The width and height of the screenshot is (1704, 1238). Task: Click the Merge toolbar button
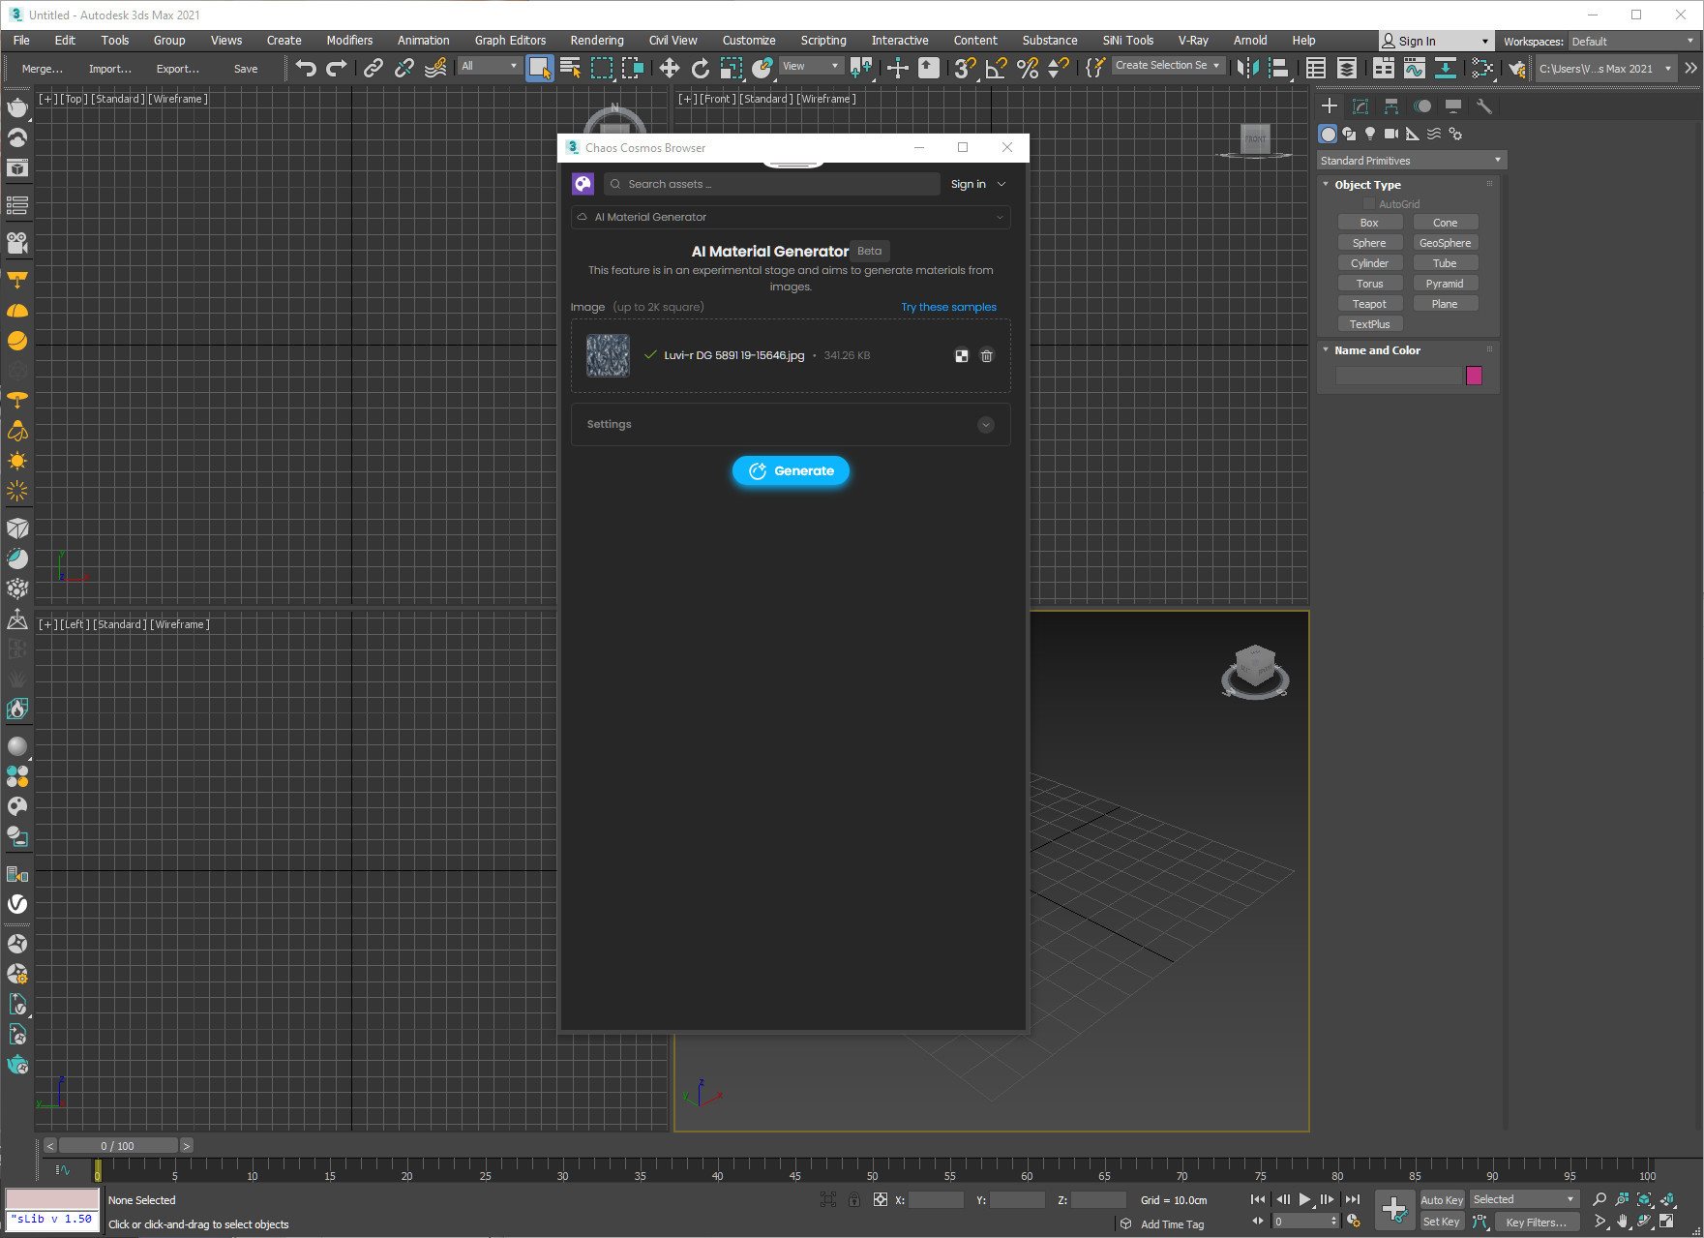(x=42, y=69)
